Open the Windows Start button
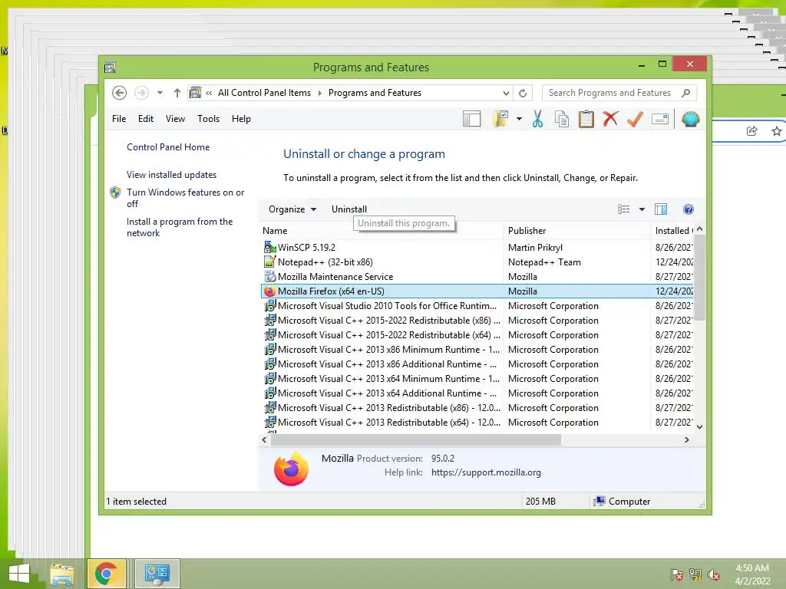 19,574
